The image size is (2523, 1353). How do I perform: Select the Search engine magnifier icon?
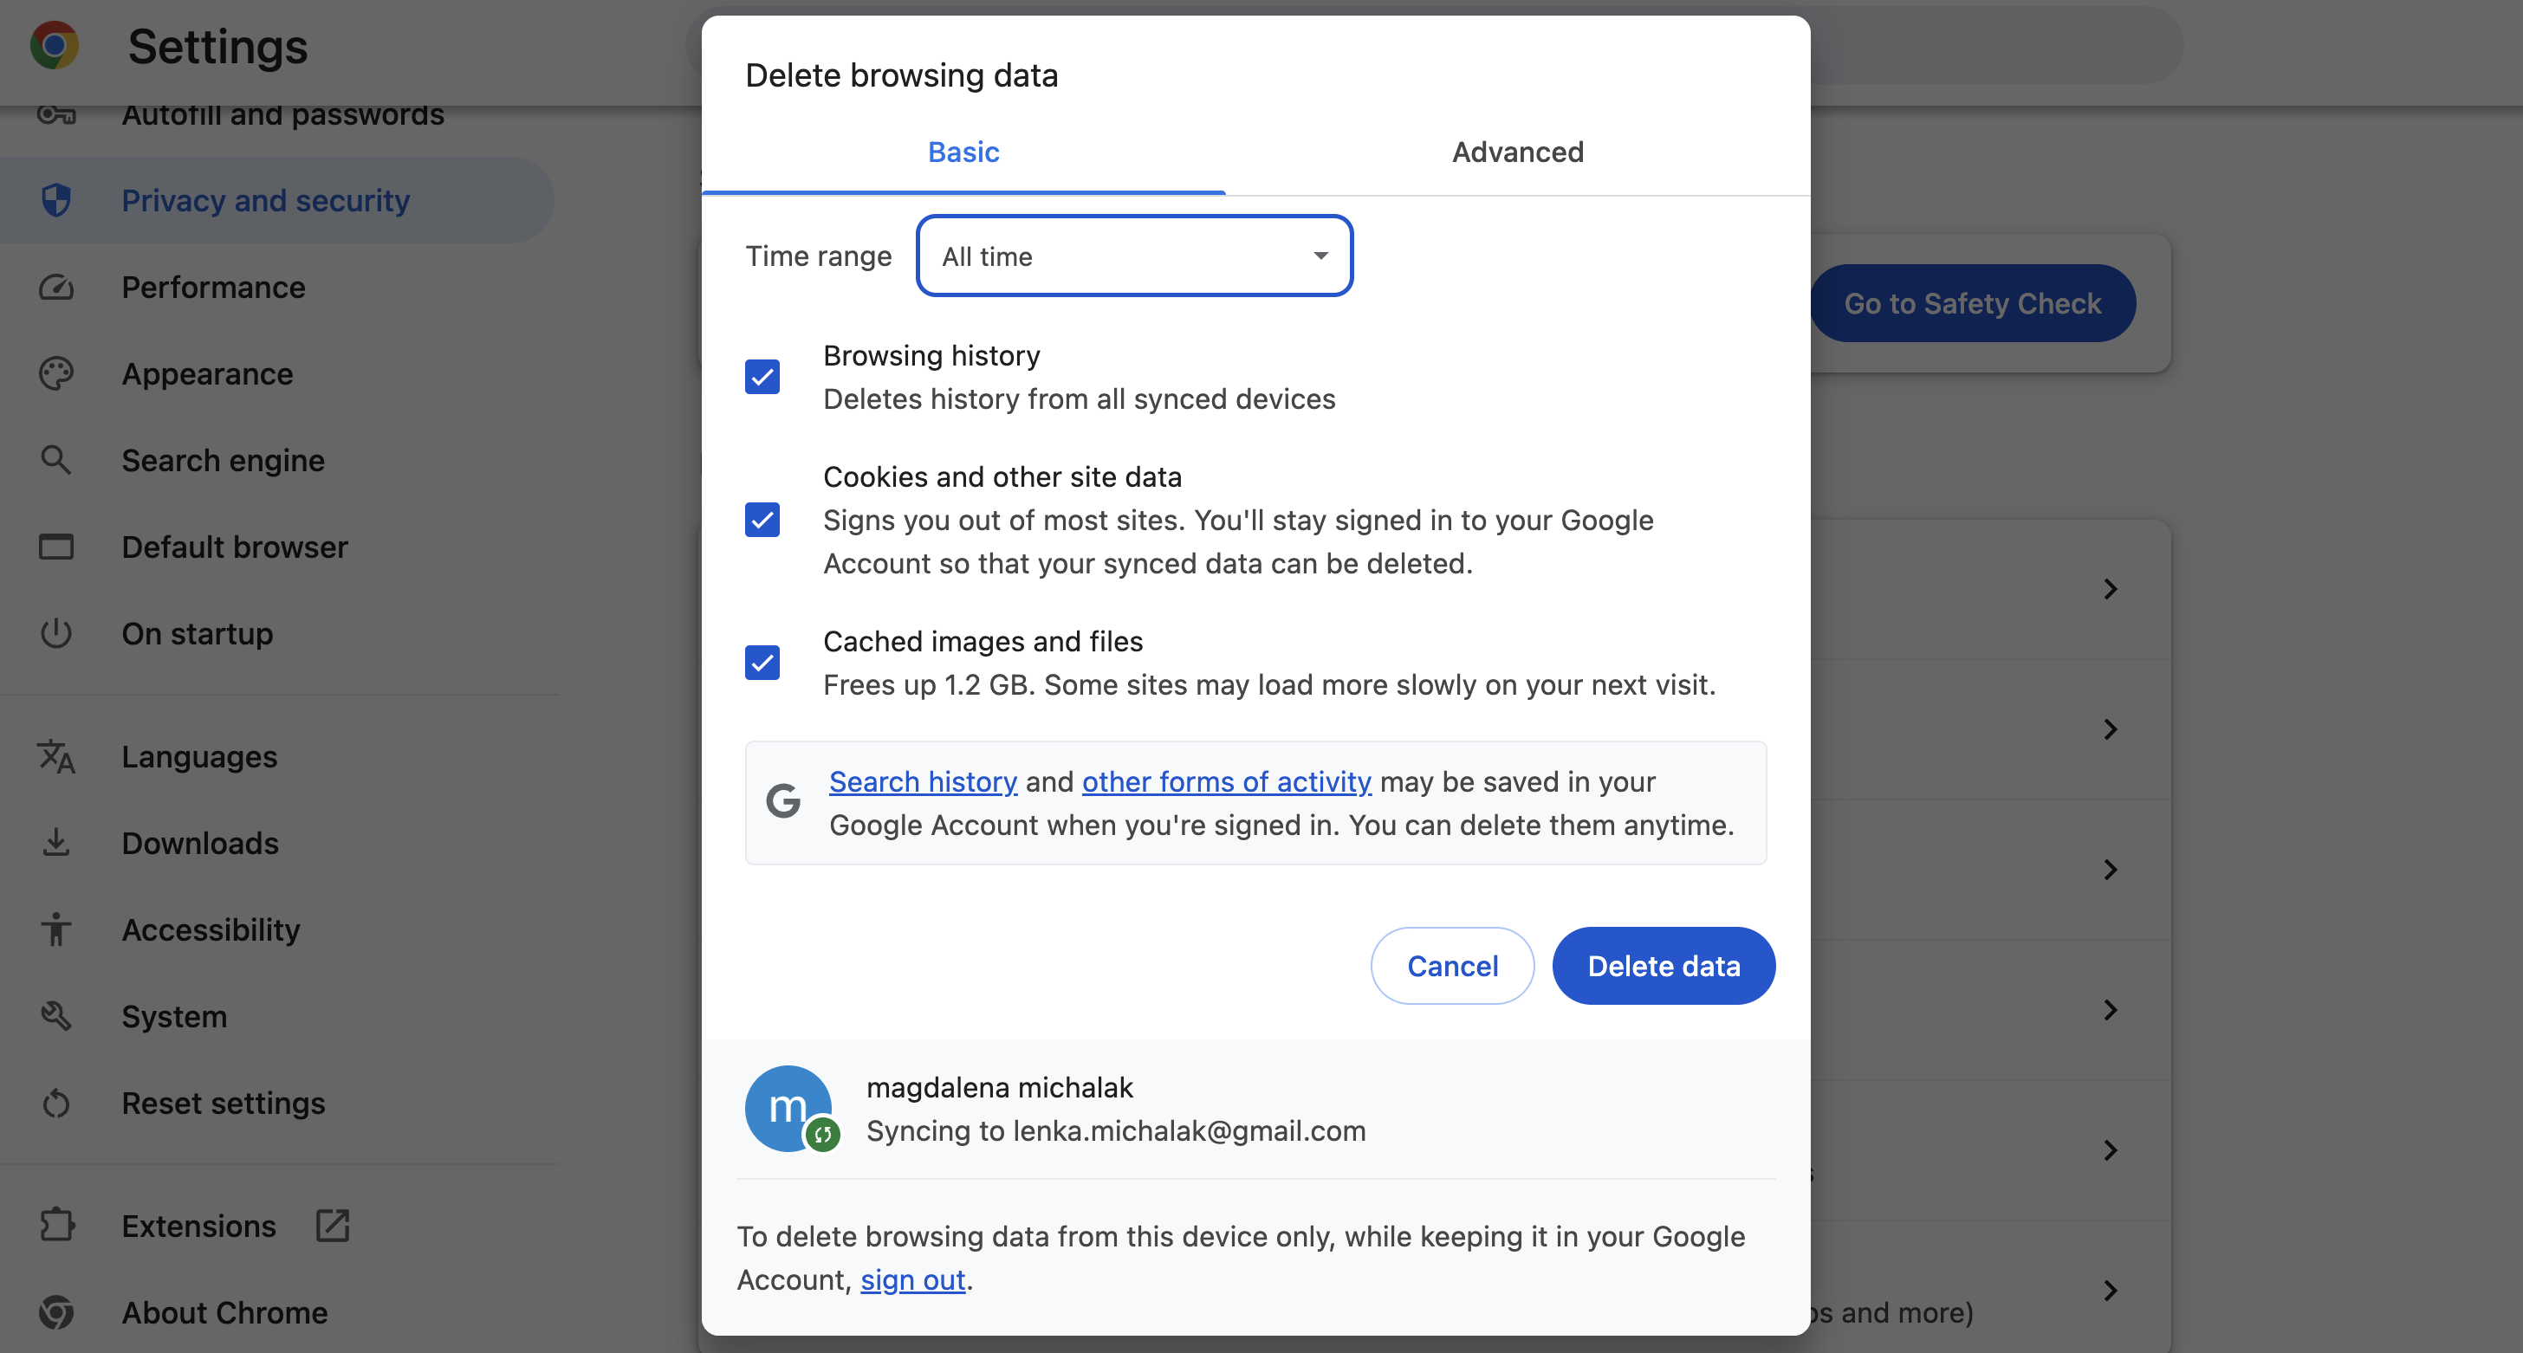[x=55, y=459]
